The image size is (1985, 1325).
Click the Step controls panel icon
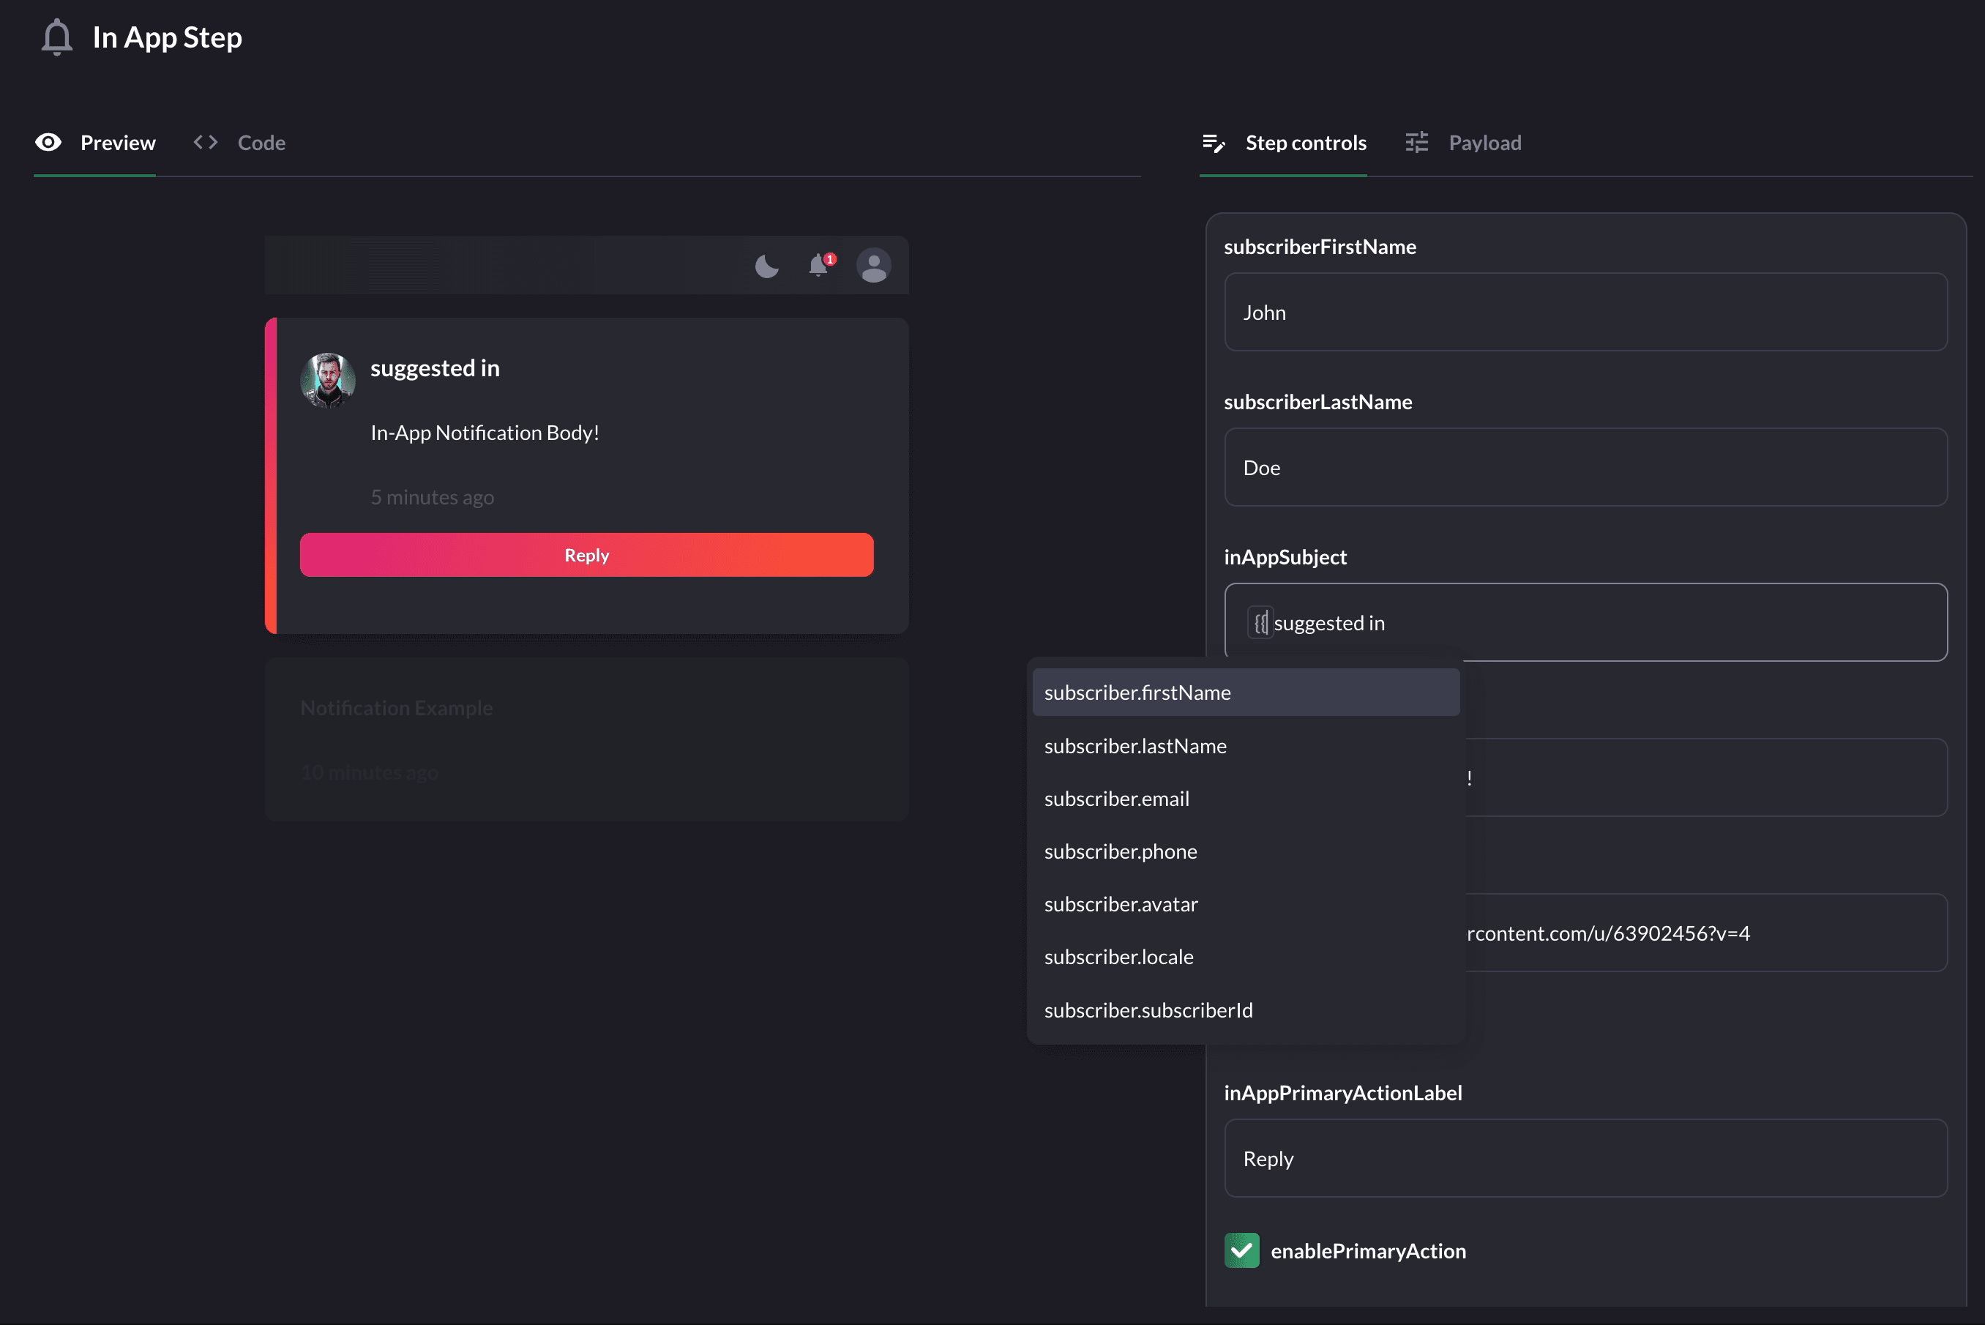pos(1214,142)
